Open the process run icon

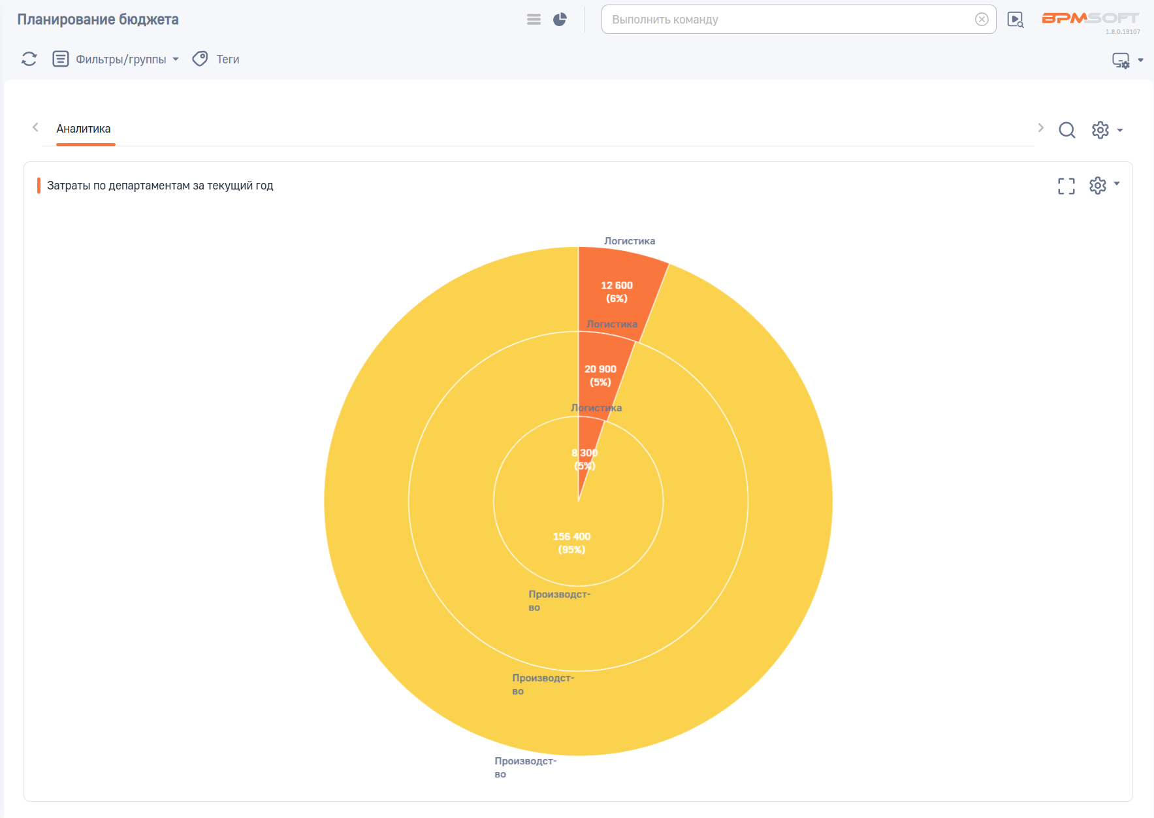(1015, 20)
